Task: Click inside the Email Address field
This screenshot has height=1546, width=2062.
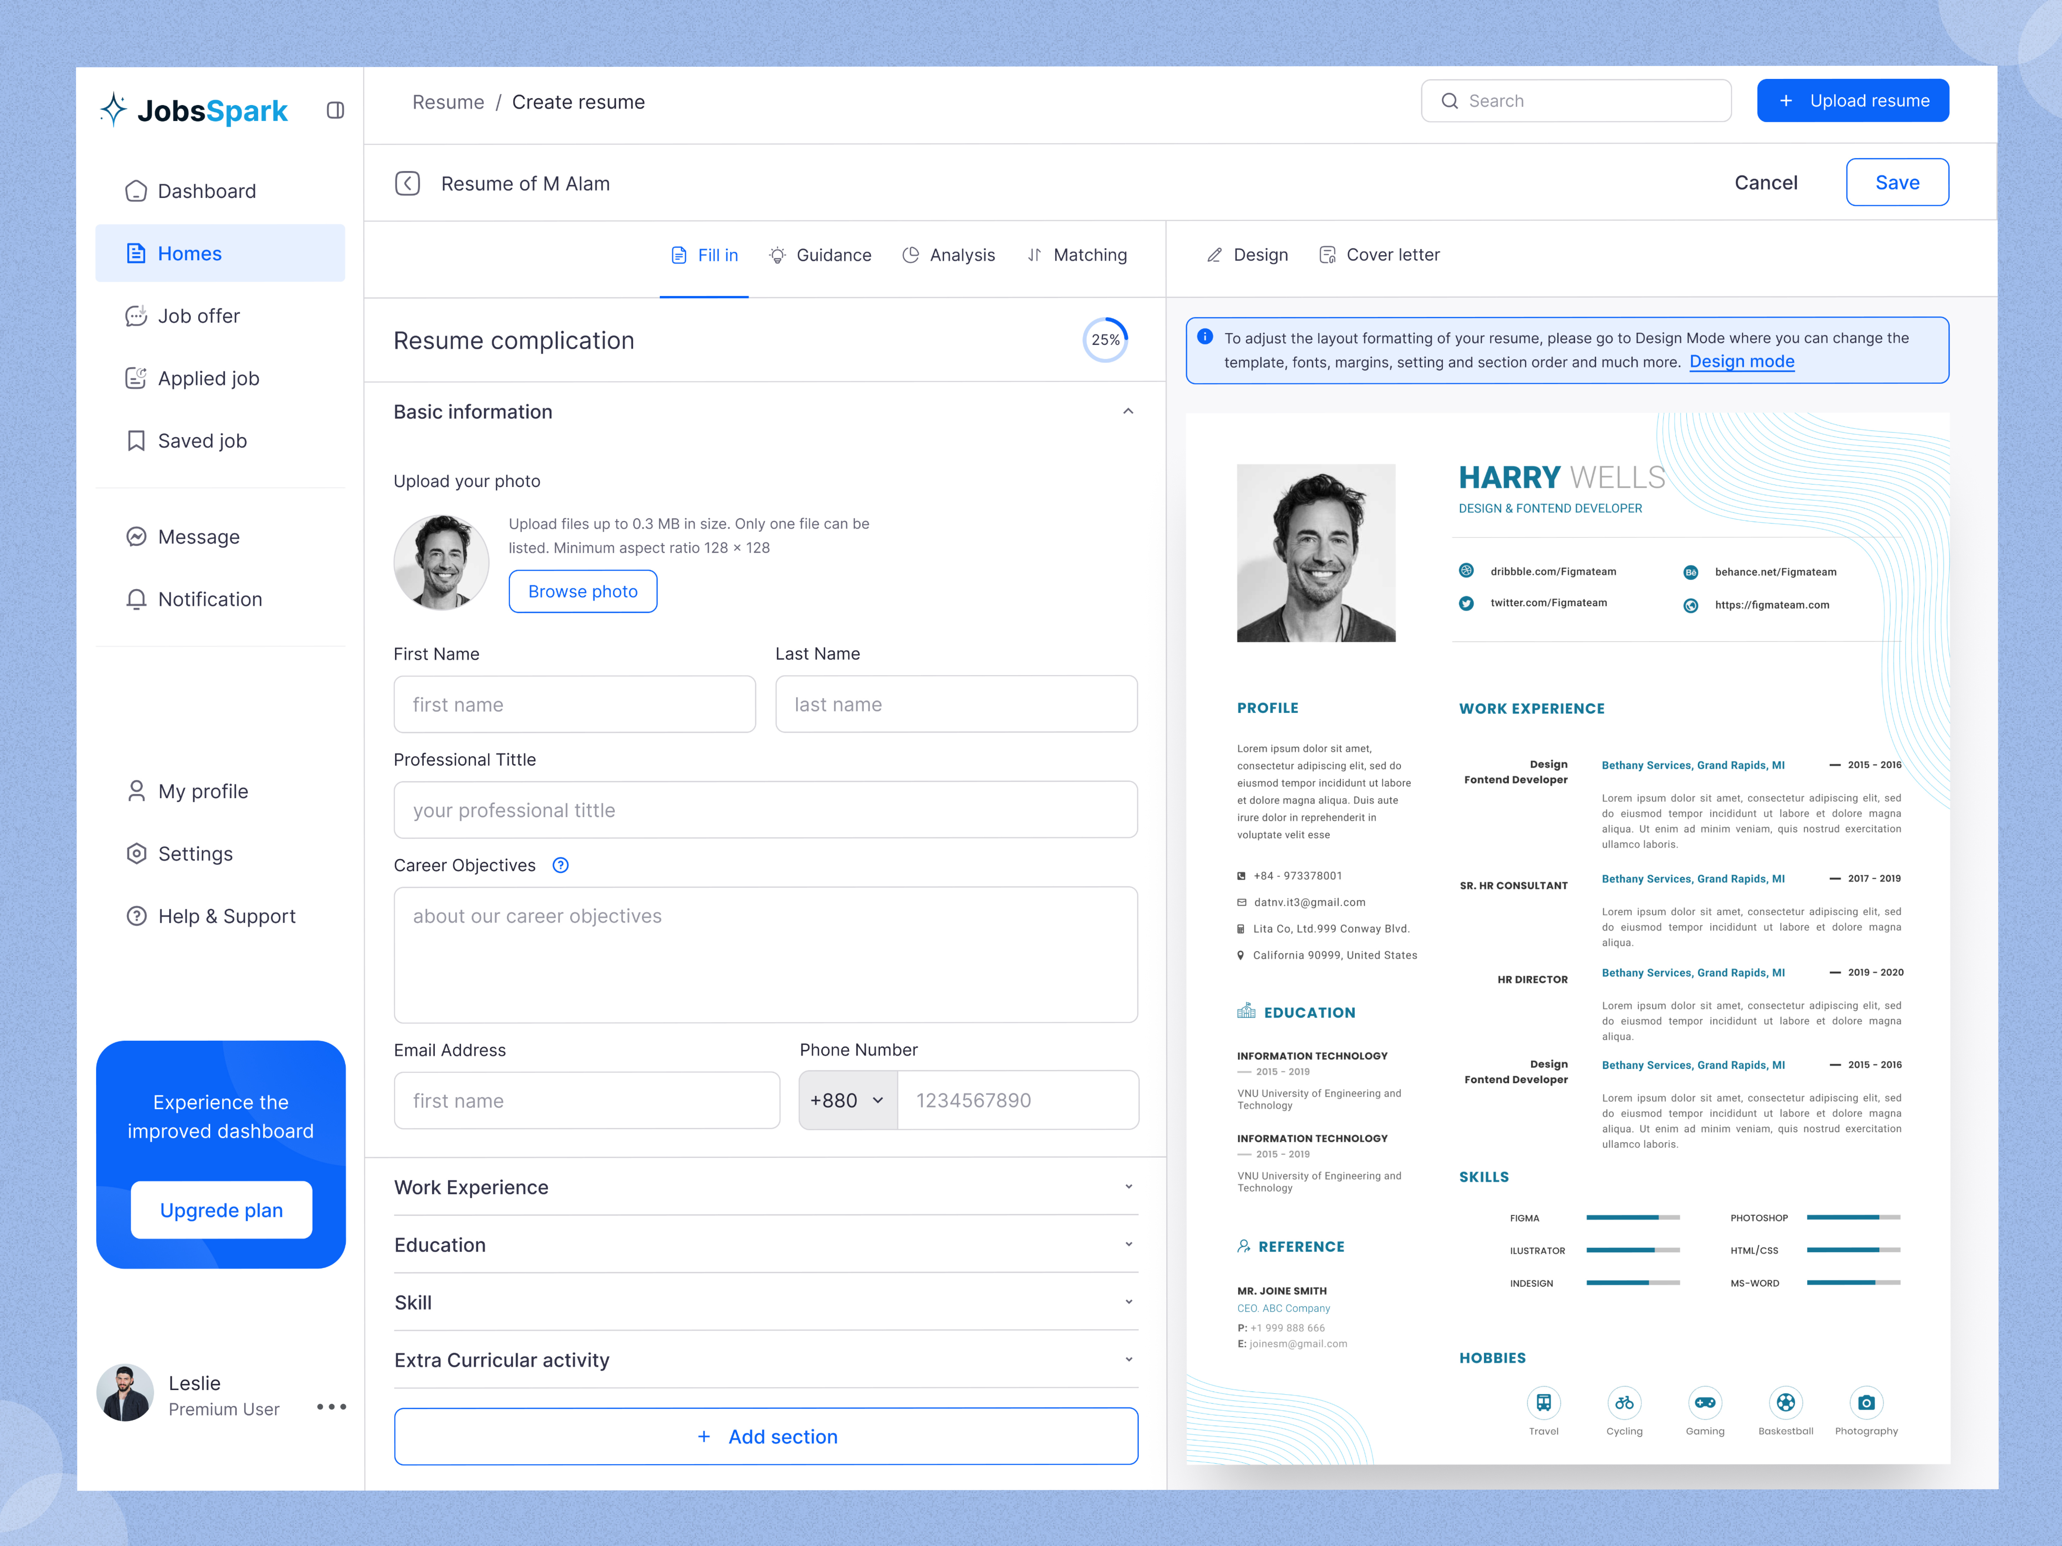Action: (587, 1101)
